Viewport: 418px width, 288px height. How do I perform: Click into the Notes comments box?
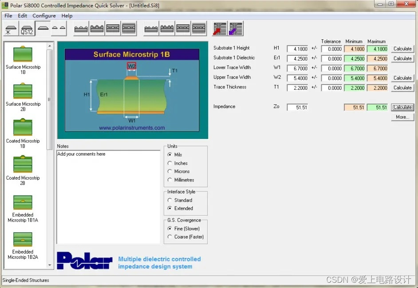click(108, 197)
